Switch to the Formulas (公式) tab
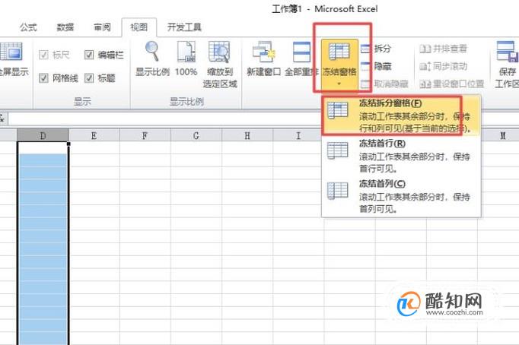 pos(28,27)
